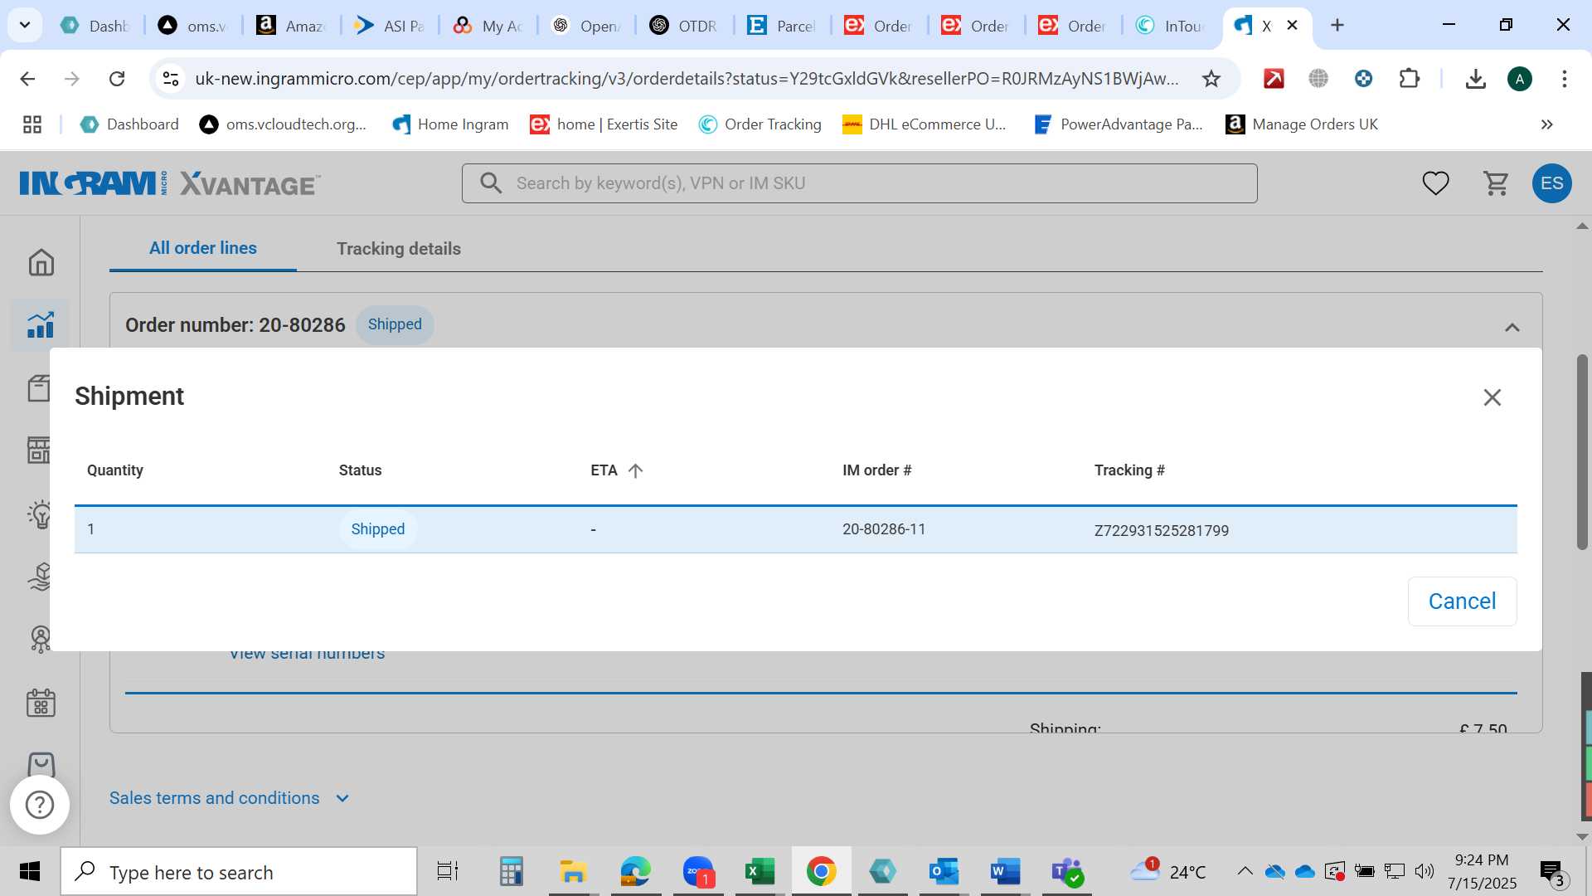
Task: Open the analytics chart sidebar icon
Action: [x=41, y=324]
